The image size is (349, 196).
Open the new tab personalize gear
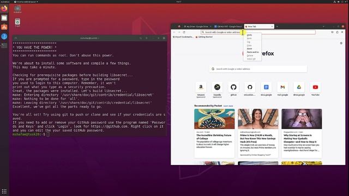[341, 43]
